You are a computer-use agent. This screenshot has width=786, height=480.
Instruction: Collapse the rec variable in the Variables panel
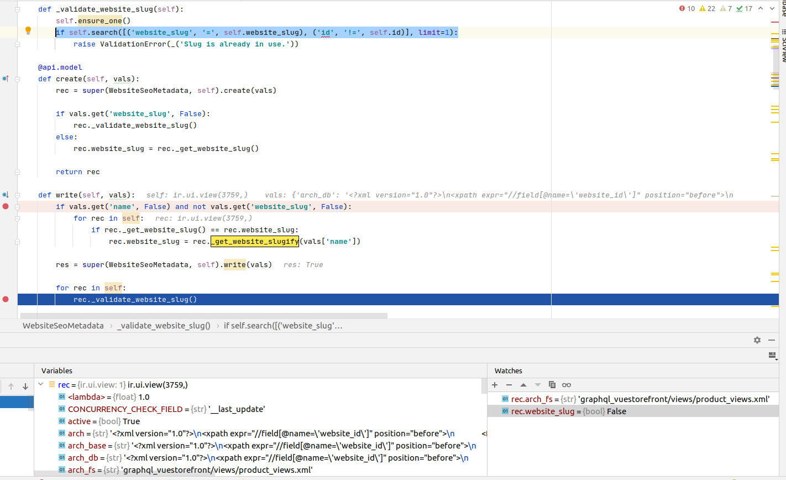pos(40,384)
